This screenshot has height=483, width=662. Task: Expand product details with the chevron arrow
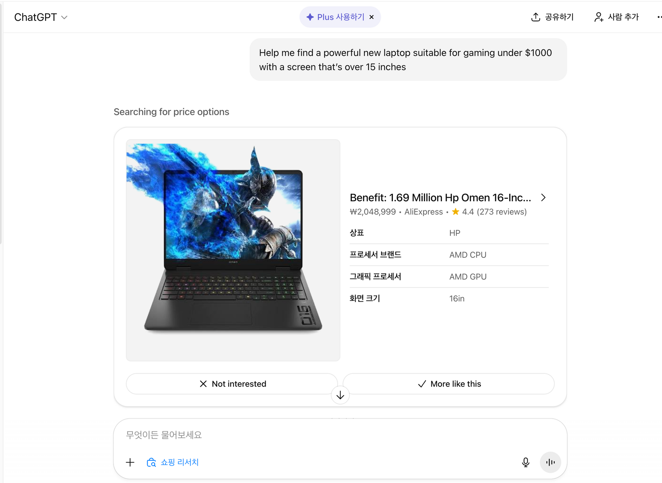(x=543, y=198)
